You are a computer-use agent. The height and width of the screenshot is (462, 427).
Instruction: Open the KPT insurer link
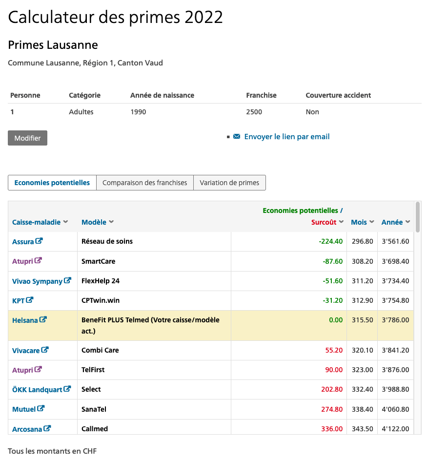[18, 300]
